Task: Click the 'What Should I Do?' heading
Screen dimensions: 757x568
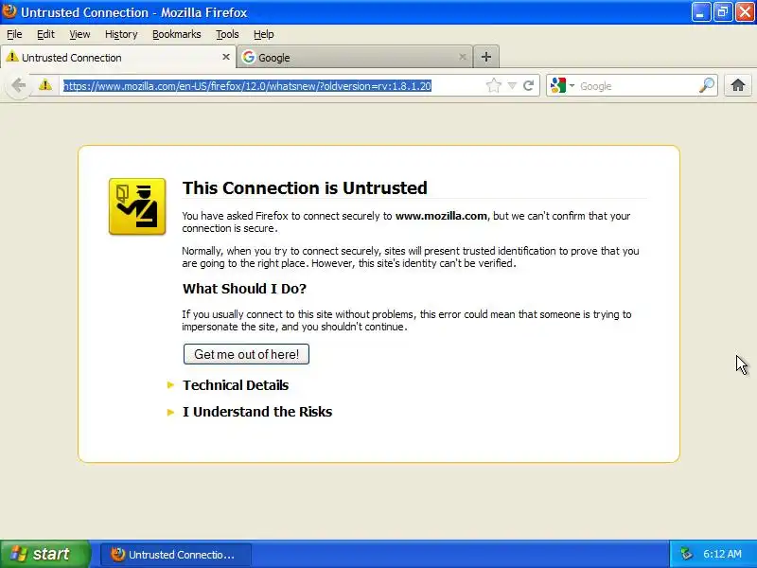Action: (x=244, y=289)
